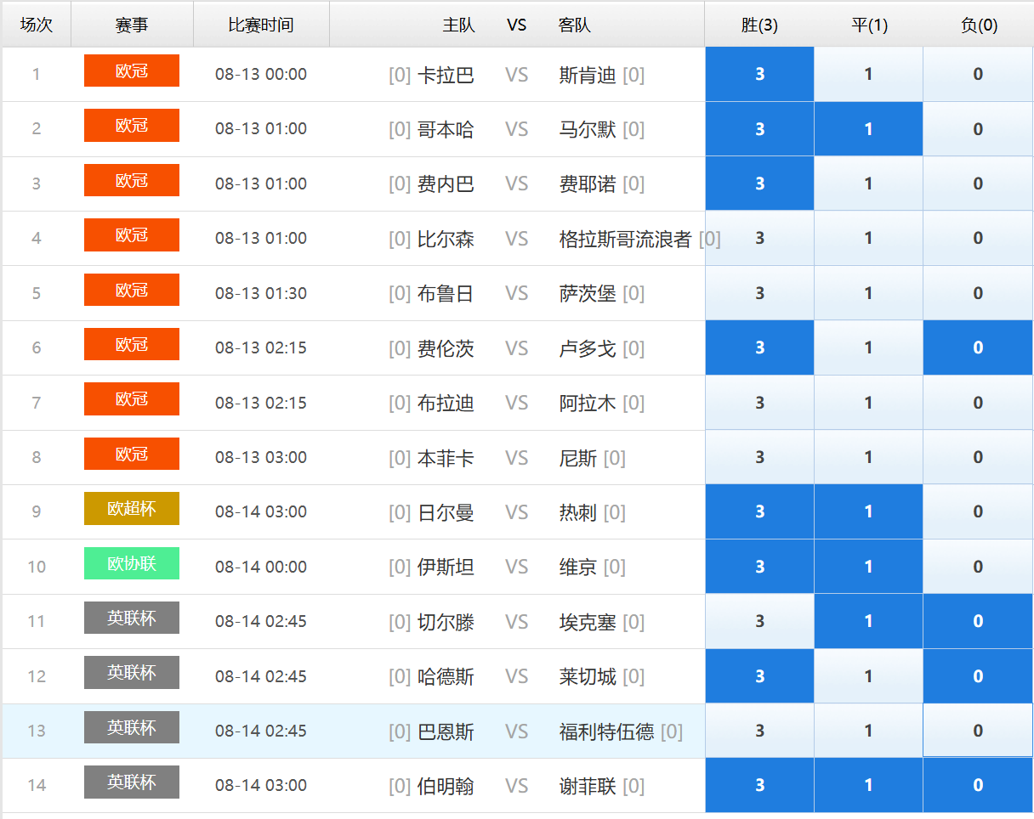1034x819 pixels.
Task: Click the 欧协联 league tag in row 10
Action: pyautogui.click(x=132, y=563)
